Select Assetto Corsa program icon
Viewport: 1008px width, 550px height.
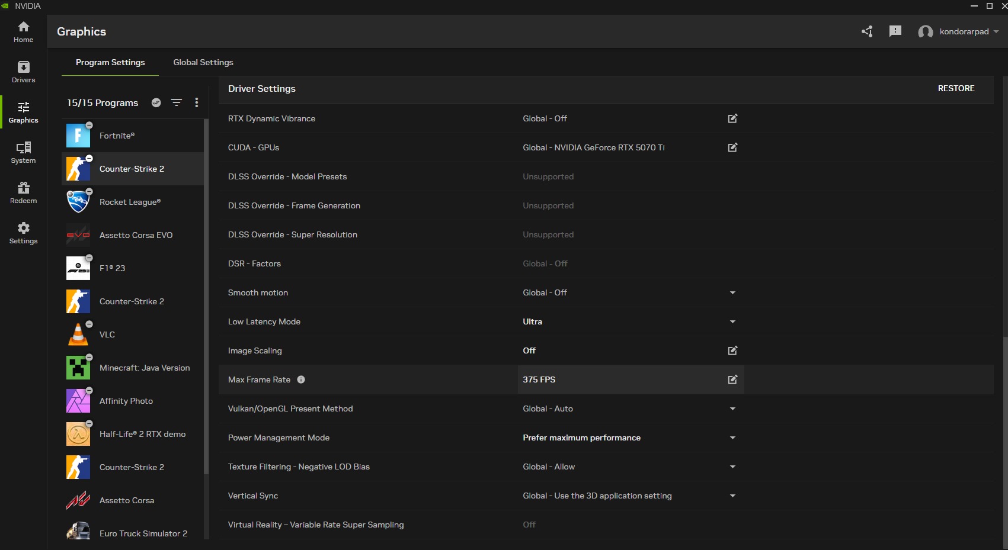point(78,500)
